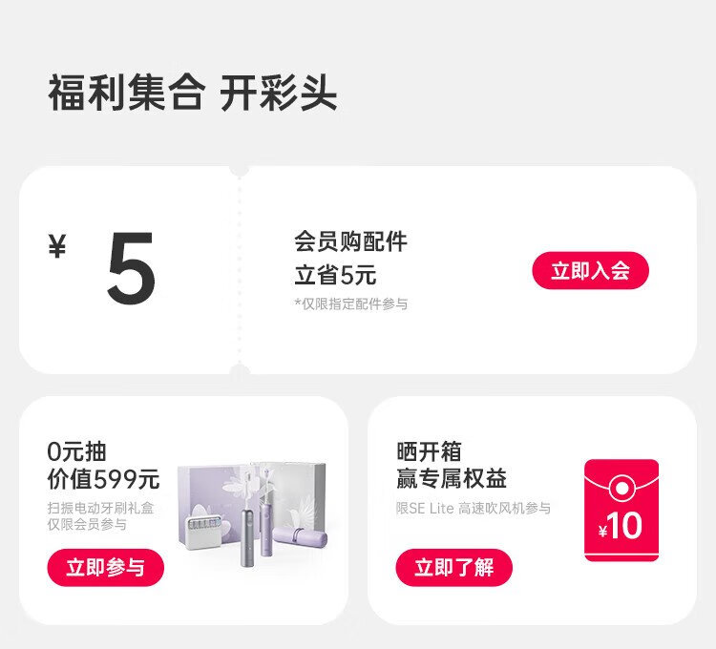The height and width of the screenshot is (649, 716).
Task: Click the red ¥10 envelope icon
Action: (621, 511)
